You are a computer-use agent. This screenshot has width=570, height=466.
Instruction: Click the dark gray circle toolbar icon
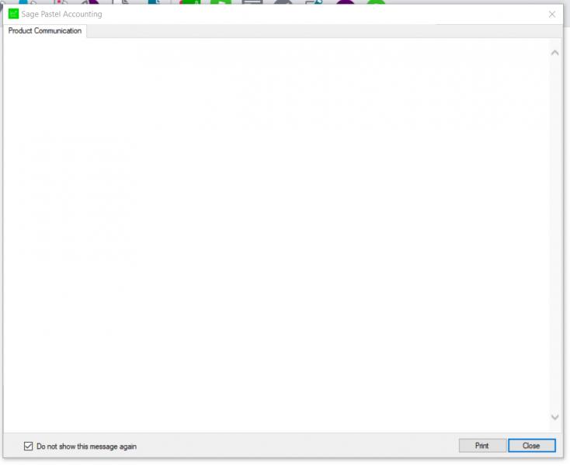tap(283, 2)
